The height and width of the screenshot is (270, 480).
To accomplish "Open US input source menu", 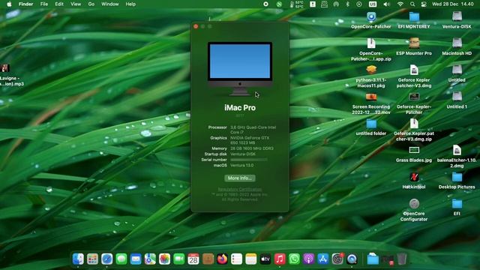I will pyautogui.click(x=373, y=4).
